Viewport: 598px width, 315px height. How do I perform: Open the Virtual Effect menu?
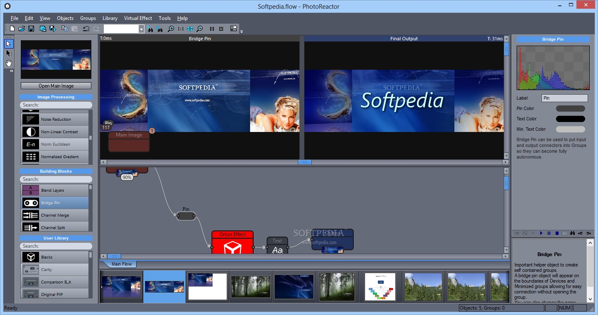click(138, 18)
